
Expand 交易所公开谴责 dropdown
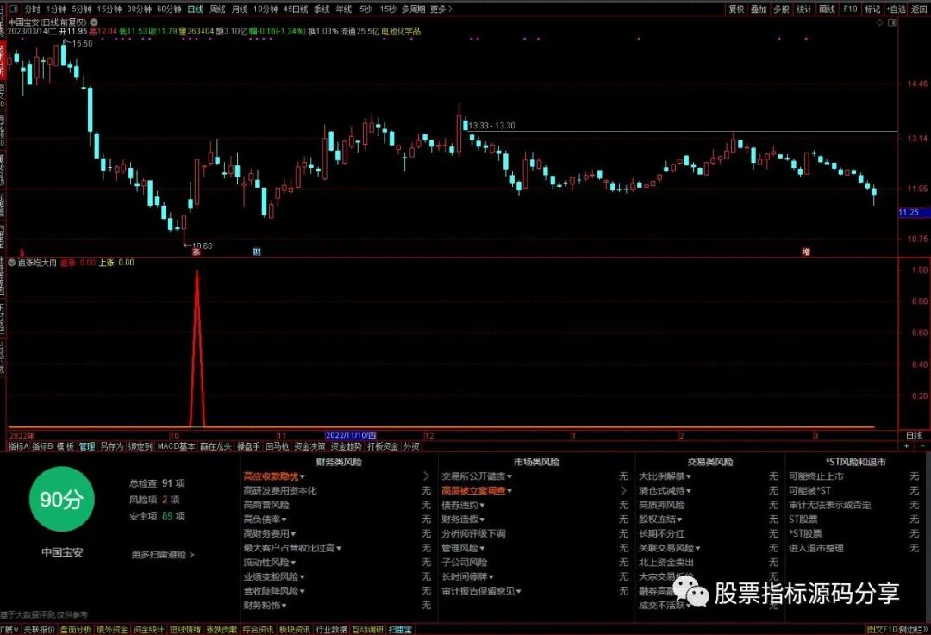476,476
